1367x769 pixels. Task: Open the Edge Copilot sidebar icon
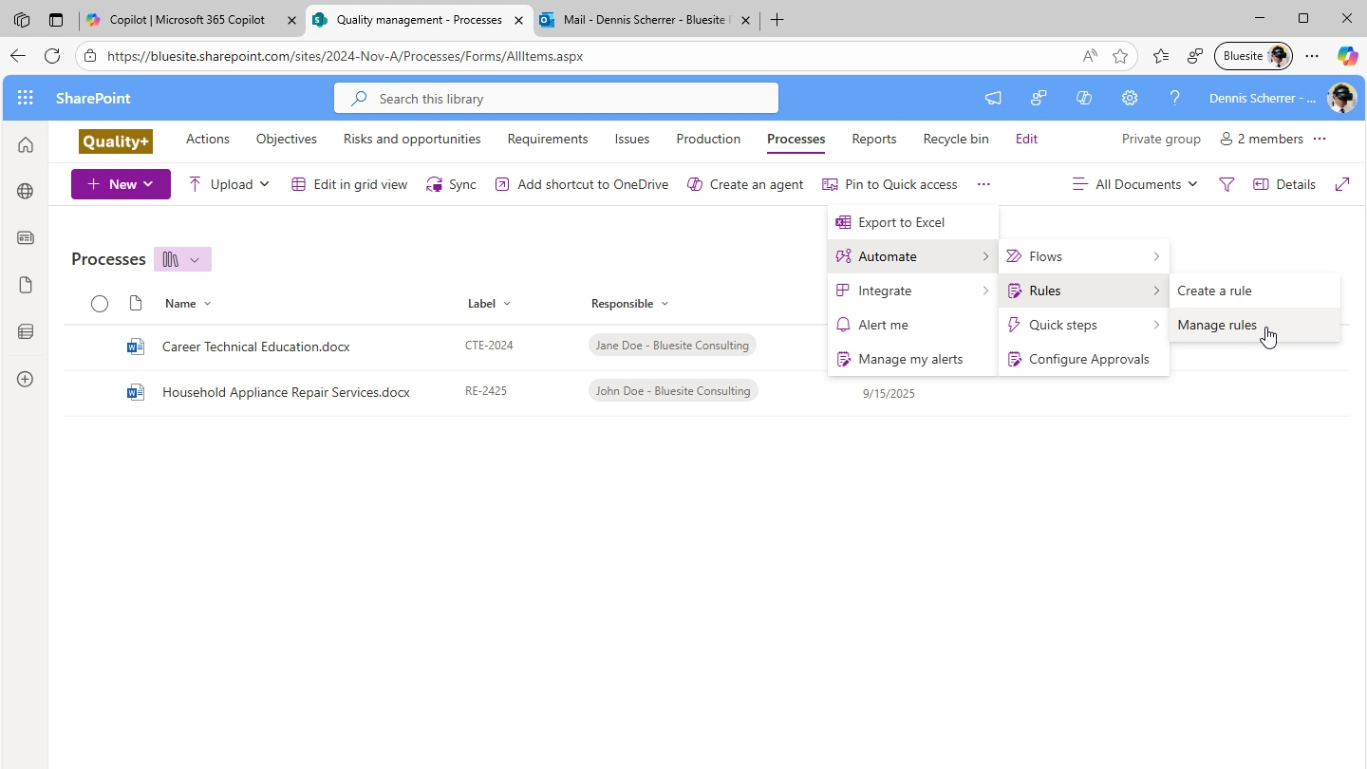[1347, 56]
